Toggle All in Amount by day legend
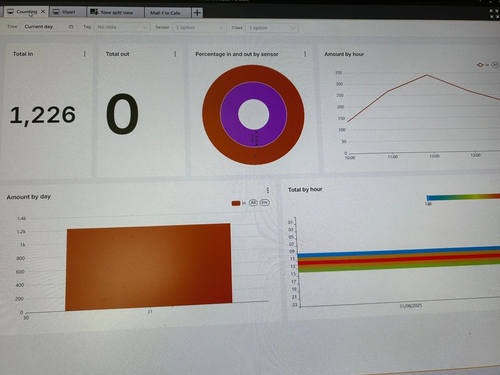 253,203
